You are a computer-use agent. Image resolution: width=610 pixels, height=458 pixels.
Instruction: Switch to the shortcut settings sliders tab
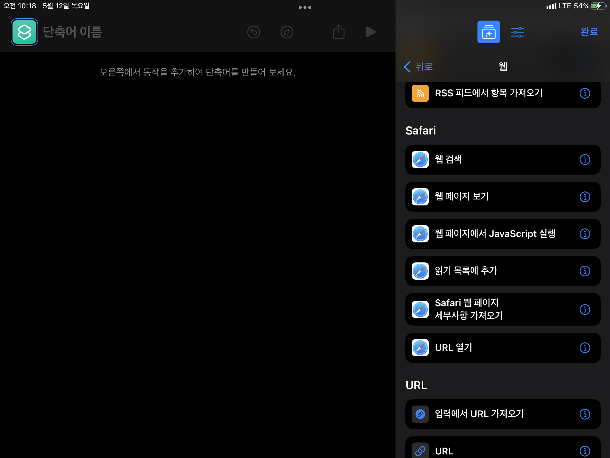[x=517, y=32]
